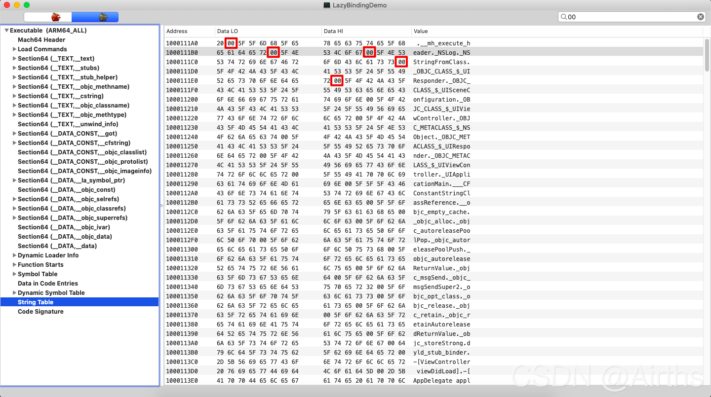This screenshot has width=711, height=397.
Task: Click the value 'c_autoreleasePoo'
Action: [x=441, y=231]
